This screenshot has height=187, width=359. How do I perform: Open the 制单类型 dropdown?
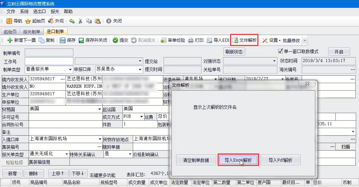pyautogui.click(x=70, y=69)
